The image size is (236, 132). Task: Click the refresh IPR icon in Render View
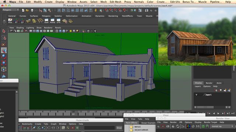(178, 126)
